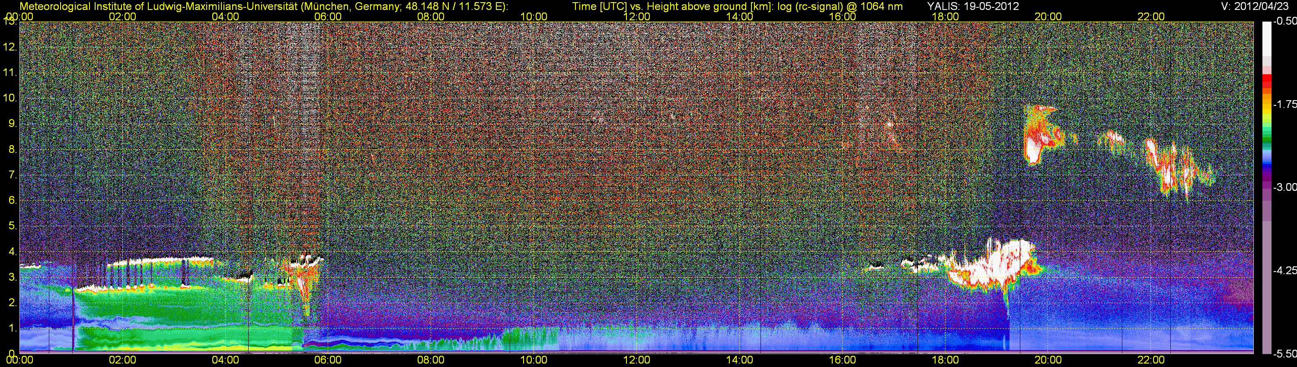Click the '12:00' label on the top time axis
The image size is (1297, 367).
[636, 16]
